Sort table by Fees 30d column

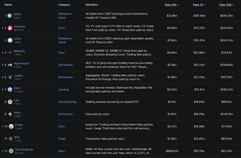(226, 5)
